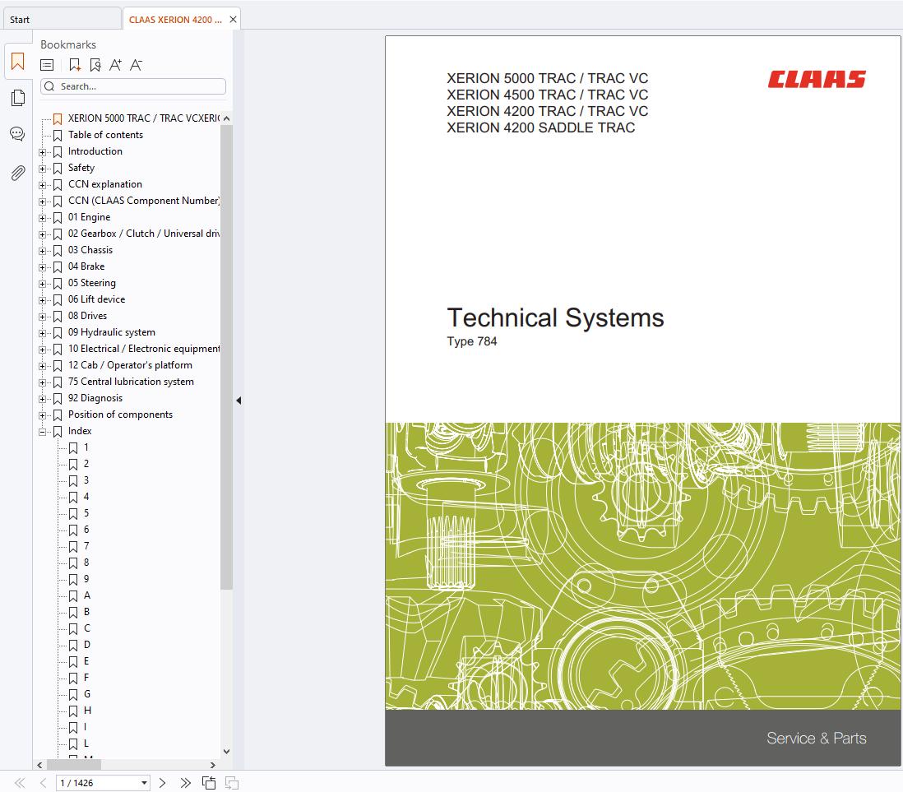Open the Attachments paperclip panel
This screenshot has height=792, width=903.
coord(17,173)
